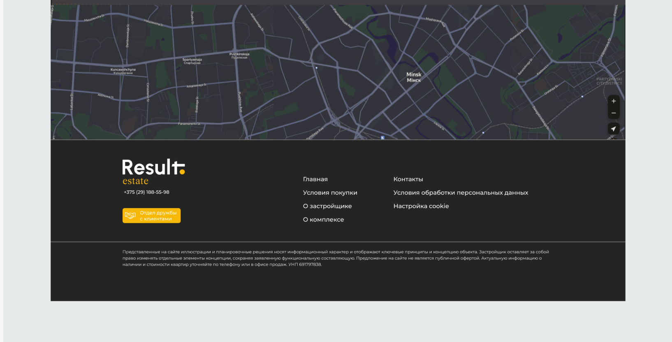Open the Контакты footer link
The width and height of the screenshot is (672, 342).
(408, 179)
